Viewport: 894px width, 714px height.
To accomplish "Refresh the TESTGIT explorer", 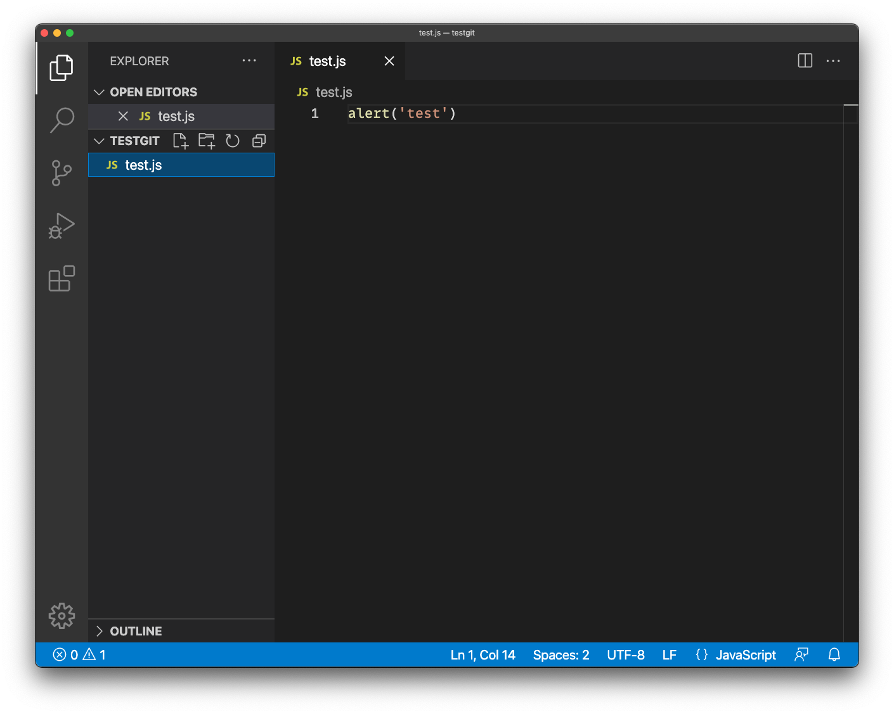I will click(233, 141).
